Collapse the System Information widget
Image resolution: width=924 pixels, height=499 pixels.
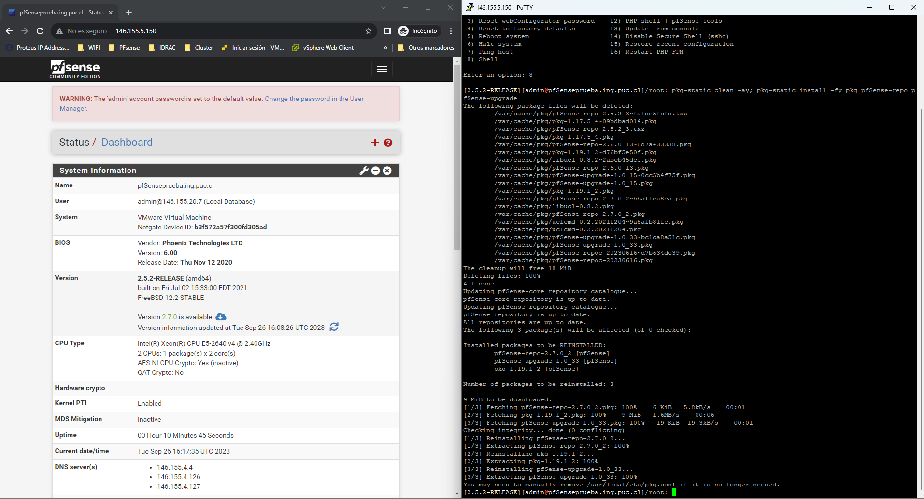tap(375, 171)
